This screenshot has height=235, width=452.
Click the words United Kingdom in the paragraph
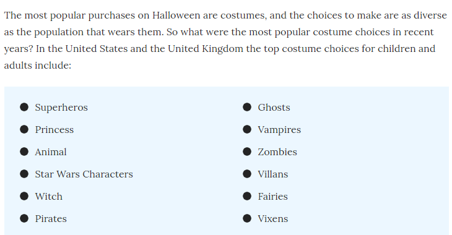(x=206, y=49)
